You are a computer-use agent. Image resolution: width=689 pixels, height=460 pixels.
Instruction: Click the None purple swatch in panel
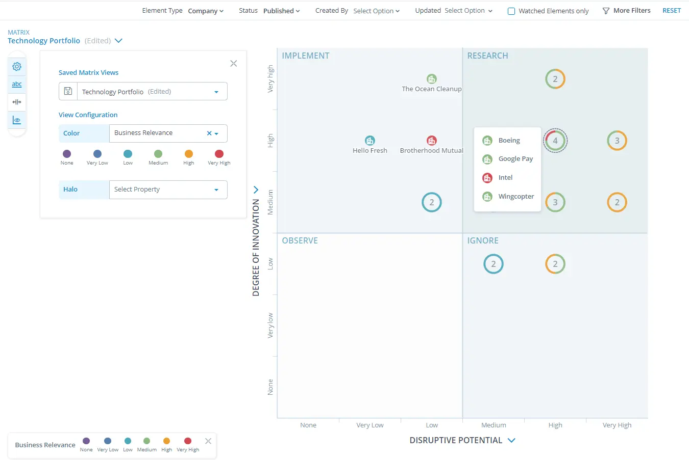coord(67,154)
